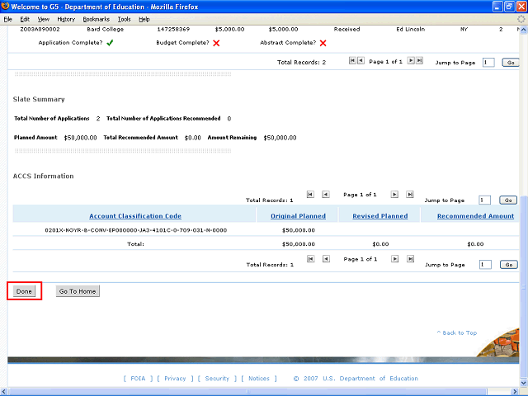The image size is (528, 396).
Task: Click last-page icon below ACCS table
Action: (x=410, y=258)
